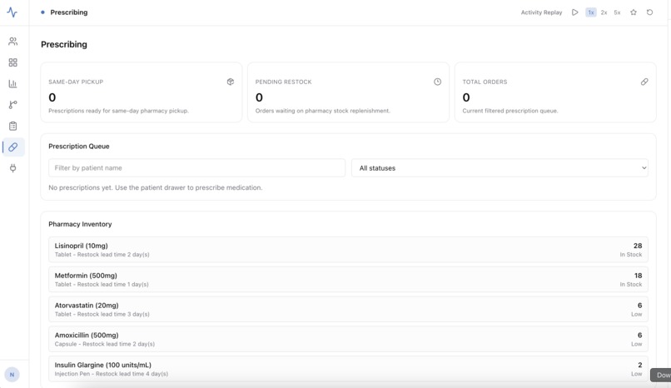The image size is (671, 388).
Task: Click the app logo pulse icon
Action: tap(12, 12)
